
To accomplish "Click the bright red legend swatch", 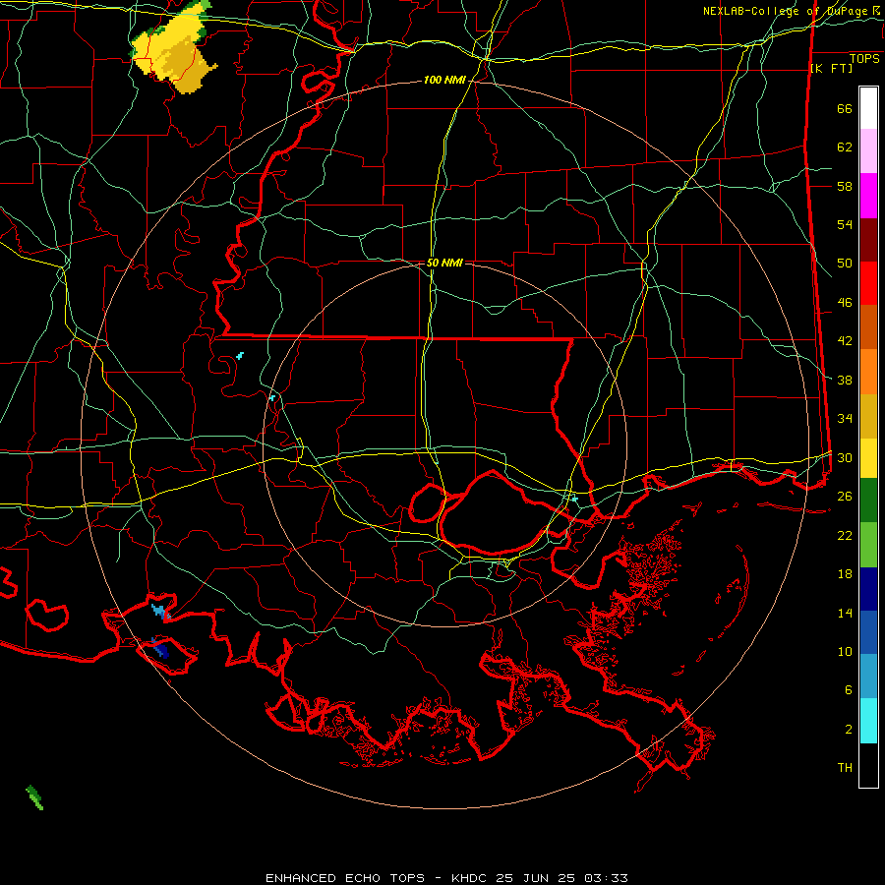I will click(x=868, y=283).
